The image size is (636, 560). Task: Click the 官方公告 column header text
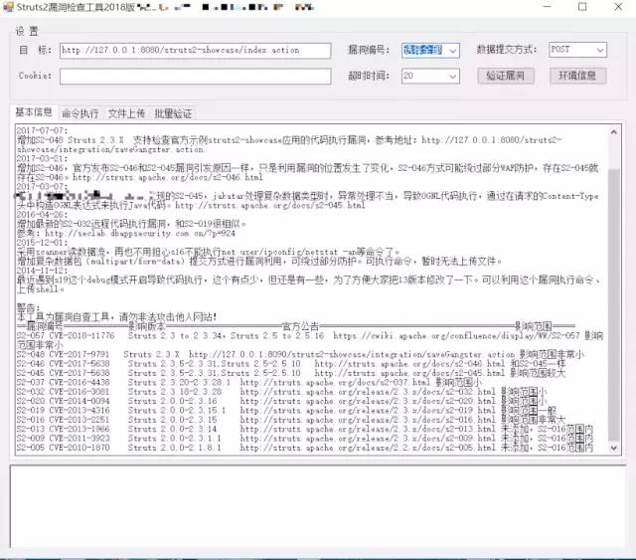[x=300, y=326]
